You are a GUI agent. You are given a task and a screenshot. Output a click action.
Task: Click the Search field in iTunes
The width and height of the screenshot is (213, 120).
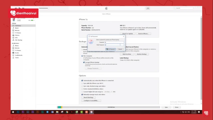[183, 8]
